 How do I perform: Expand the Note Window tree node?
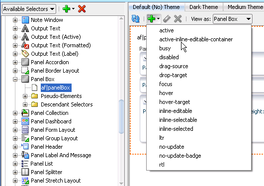(x=15, y=20)
